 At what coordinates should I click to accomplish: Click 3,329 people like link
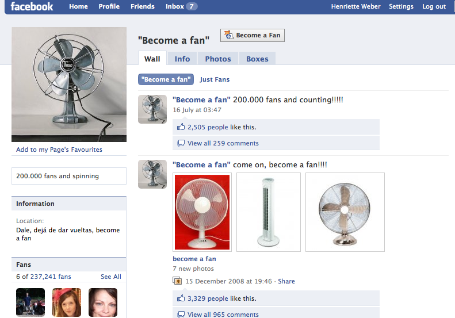tap(208, 298)
